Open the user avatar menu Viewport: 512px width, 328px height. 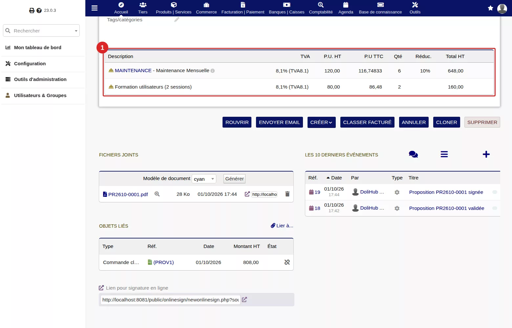tap(502, 9)
